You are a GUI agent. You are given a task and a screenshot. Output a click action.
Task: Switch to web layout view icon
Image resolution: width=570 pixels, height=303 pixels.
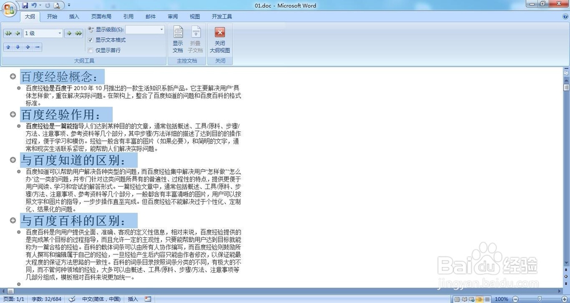click(x=472, y=300)
